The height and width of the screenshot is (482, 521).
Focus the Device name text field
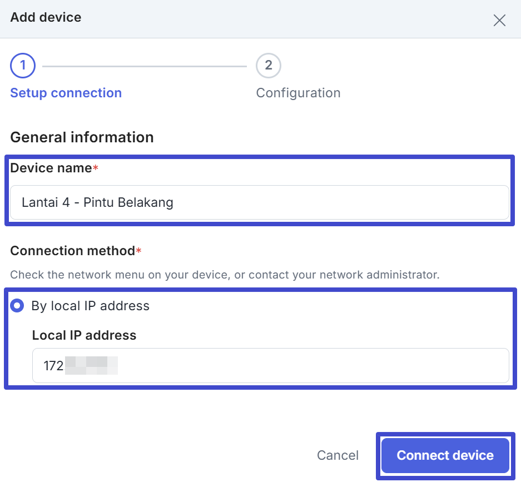[259, 202]
